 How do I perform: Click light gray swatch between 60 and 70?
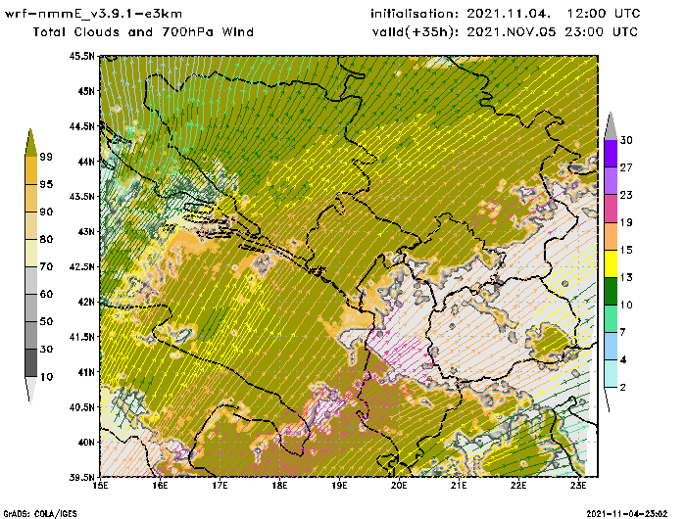[31, 280]
